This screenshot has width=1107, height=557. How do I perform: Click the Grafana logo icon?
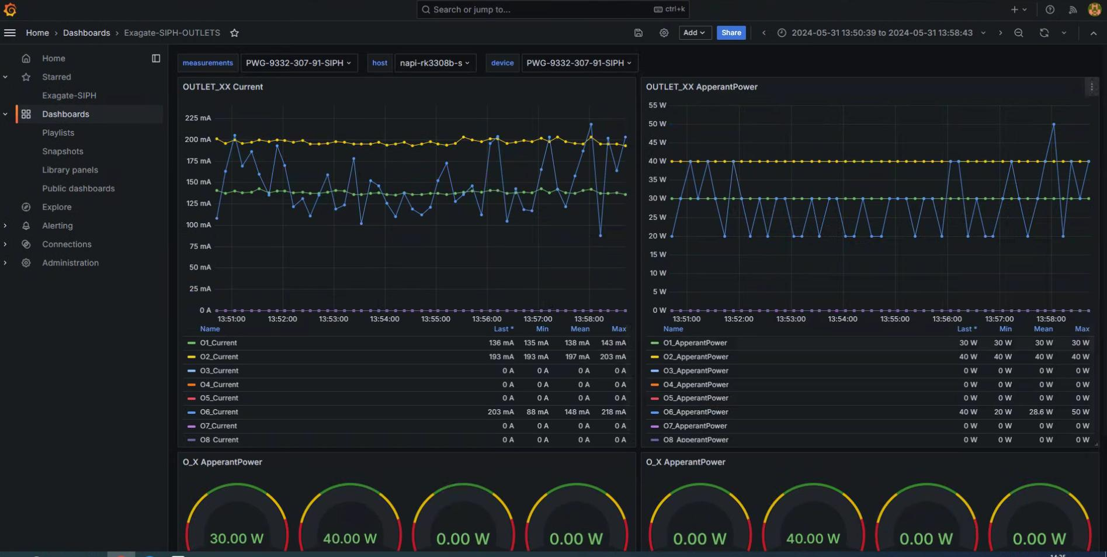pyautogui.click(x=10, y=9)
